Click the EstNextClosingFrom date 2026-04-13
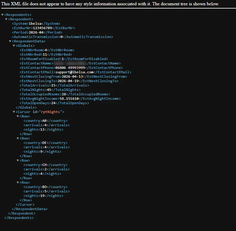Image resolution: width=236 pixels, height=231 pixels. [x=72, y=77]
